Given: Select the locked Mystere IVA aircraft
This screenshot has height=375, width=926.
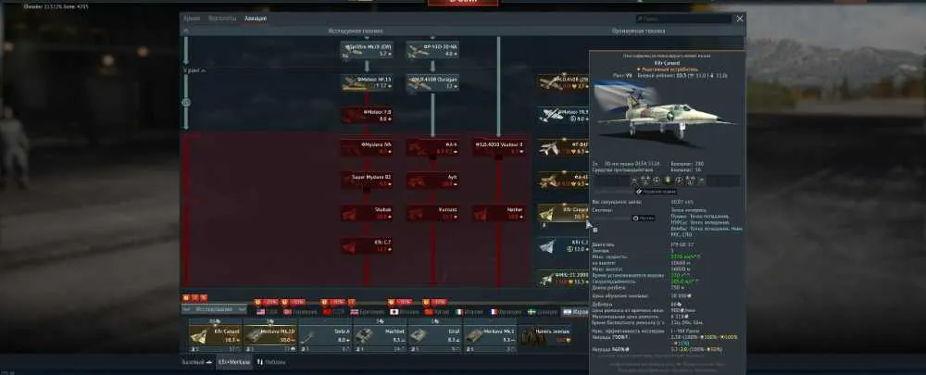Looking at the screenshot, I should [x=367, y=147].
